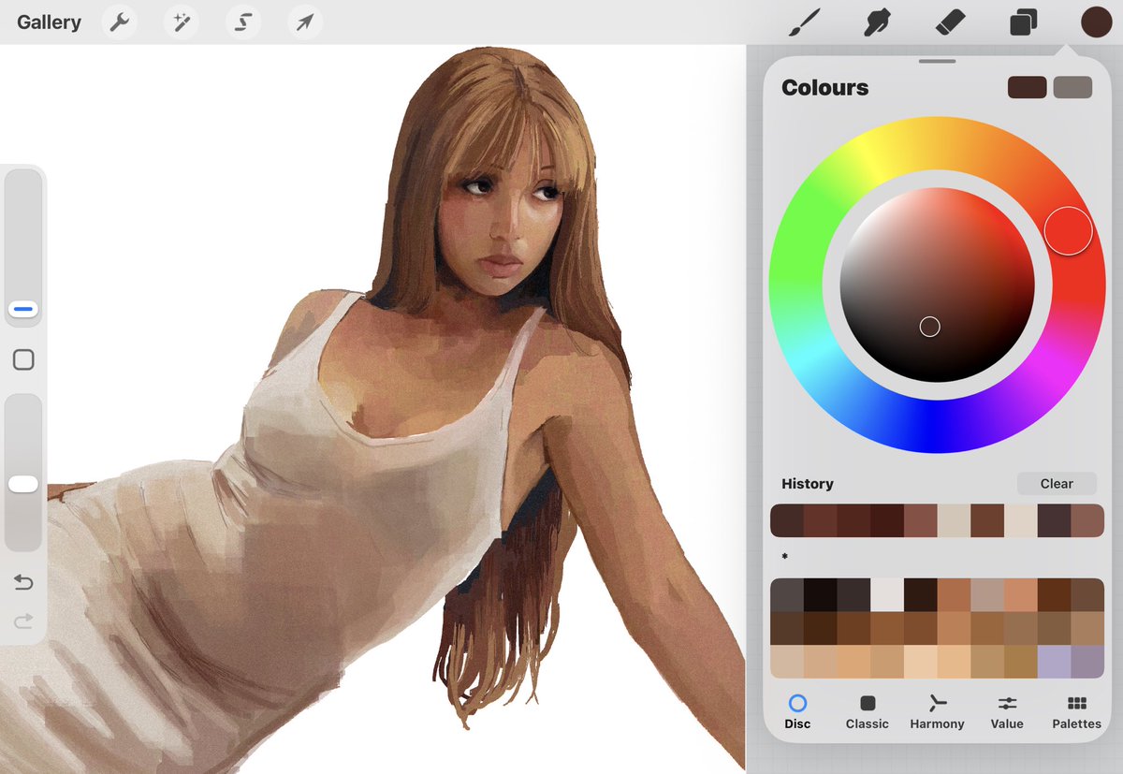
Task: Select the secondary grey-brown colour swatch
Action: coord(1072,87)
